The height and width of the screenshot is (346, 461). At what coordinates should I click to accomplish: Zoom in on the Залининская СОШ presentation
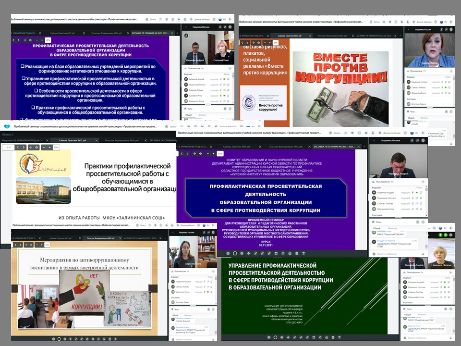(49, 147)
